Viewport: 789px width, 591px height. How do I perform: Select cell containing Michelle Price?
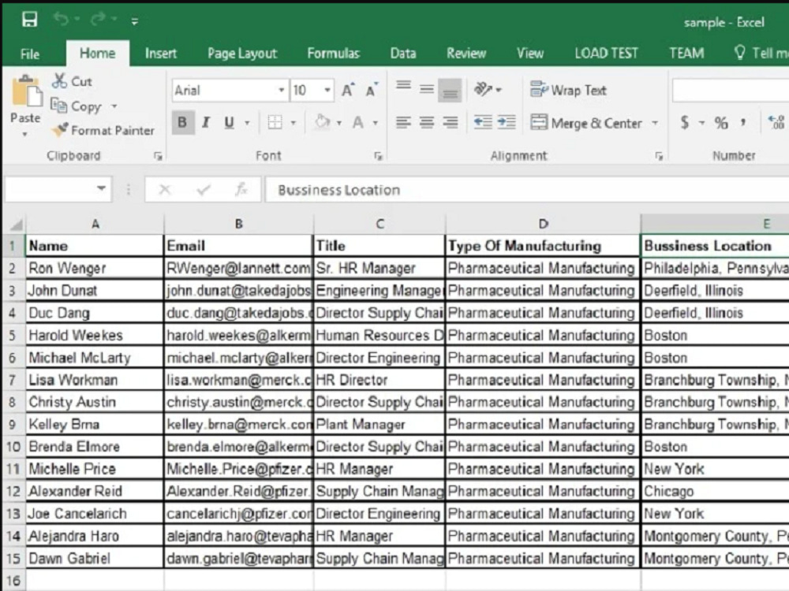(95, 469)
